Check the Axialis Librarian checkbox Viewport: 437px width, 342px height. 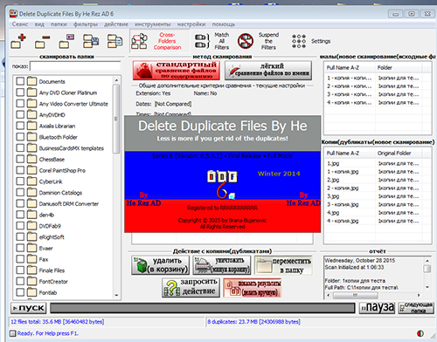tap(20, 126)
